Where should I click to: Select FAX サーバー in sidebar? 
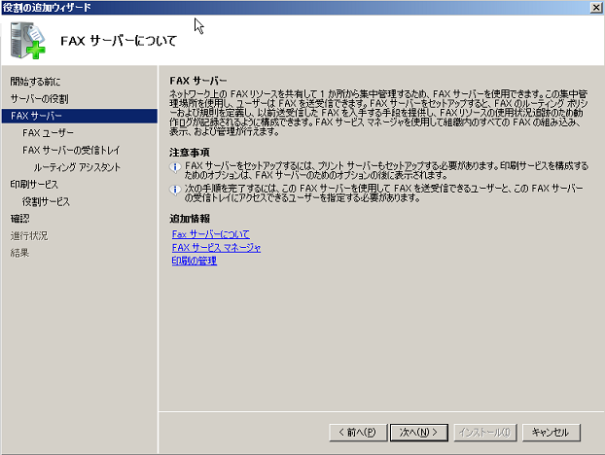tap(79, 116)
